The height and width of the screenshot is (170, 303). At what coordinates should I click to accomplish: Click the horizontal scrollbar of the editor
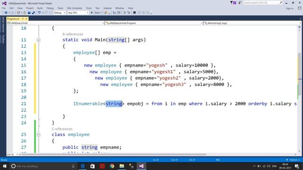point(114,154)
